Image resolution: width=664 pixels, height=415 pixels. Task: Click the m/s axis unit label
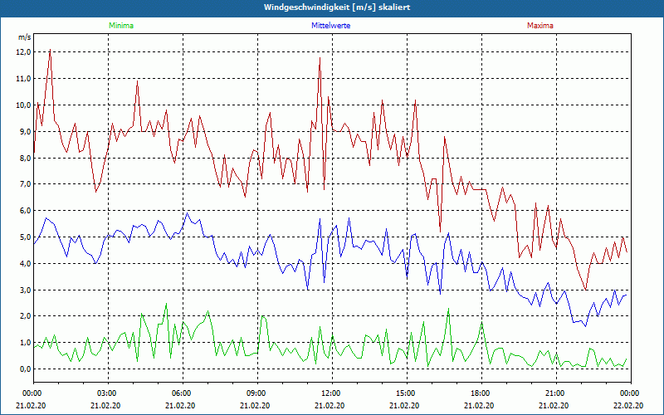(24, 37)
